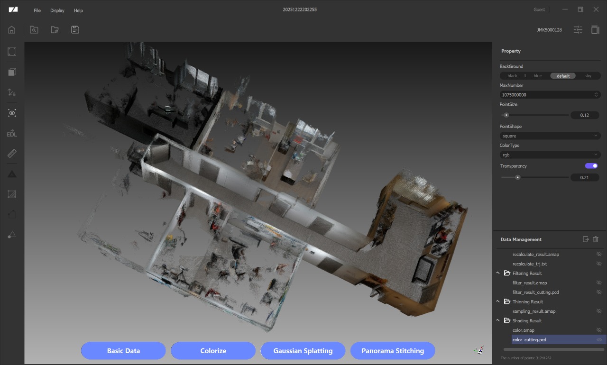Open the Help menu
This screenshot has height=365, width=607.
[78, 10]
